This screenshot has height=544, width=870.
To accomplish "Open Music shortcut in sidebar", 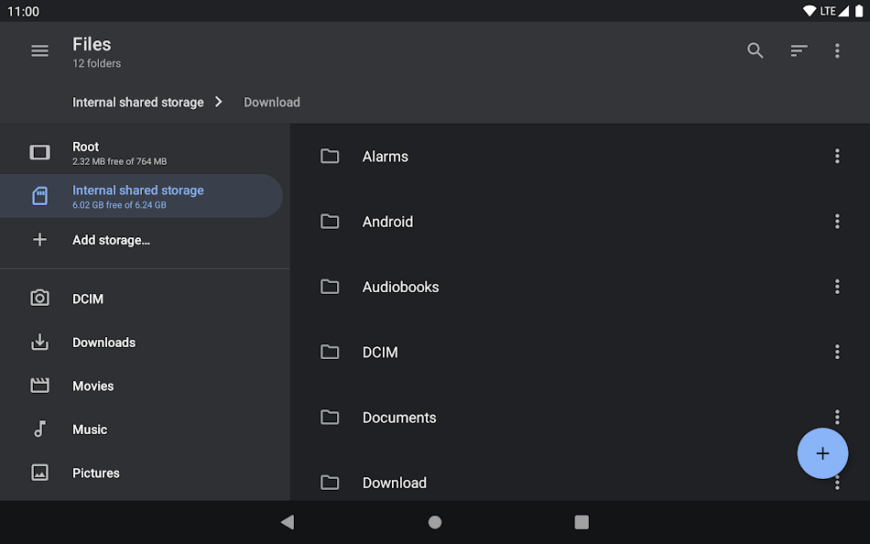I will tap(90, 430).
